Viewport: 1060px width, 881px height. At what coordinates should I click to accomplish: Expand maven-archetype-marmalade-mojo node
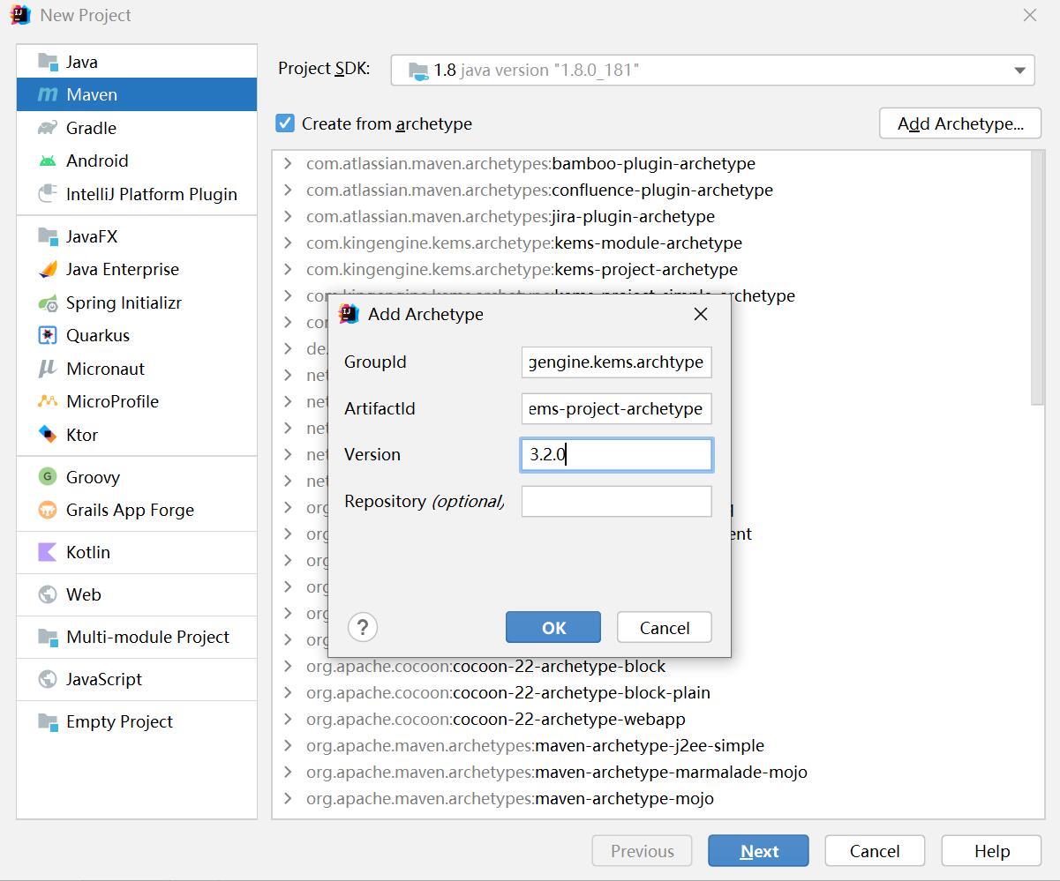point(288,772)
